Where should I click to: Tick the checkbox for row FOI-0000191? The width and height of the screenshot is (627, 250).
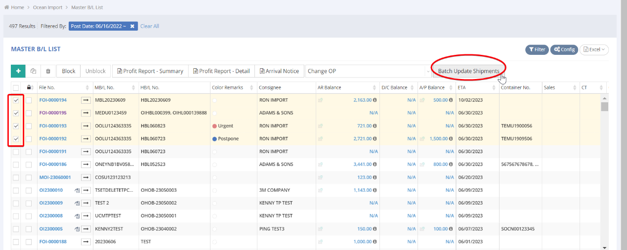pos(16,152)
